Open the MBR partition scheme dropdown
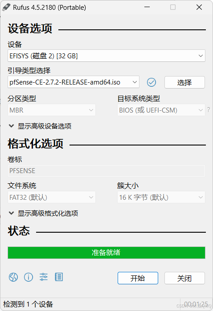Screen dimensions: 213x311 coord(52,110)
